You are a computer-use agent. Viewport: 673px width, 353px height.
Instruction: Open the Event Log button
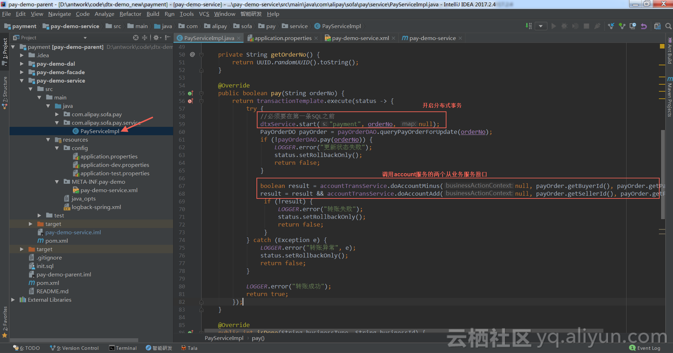tap(645, 348)
